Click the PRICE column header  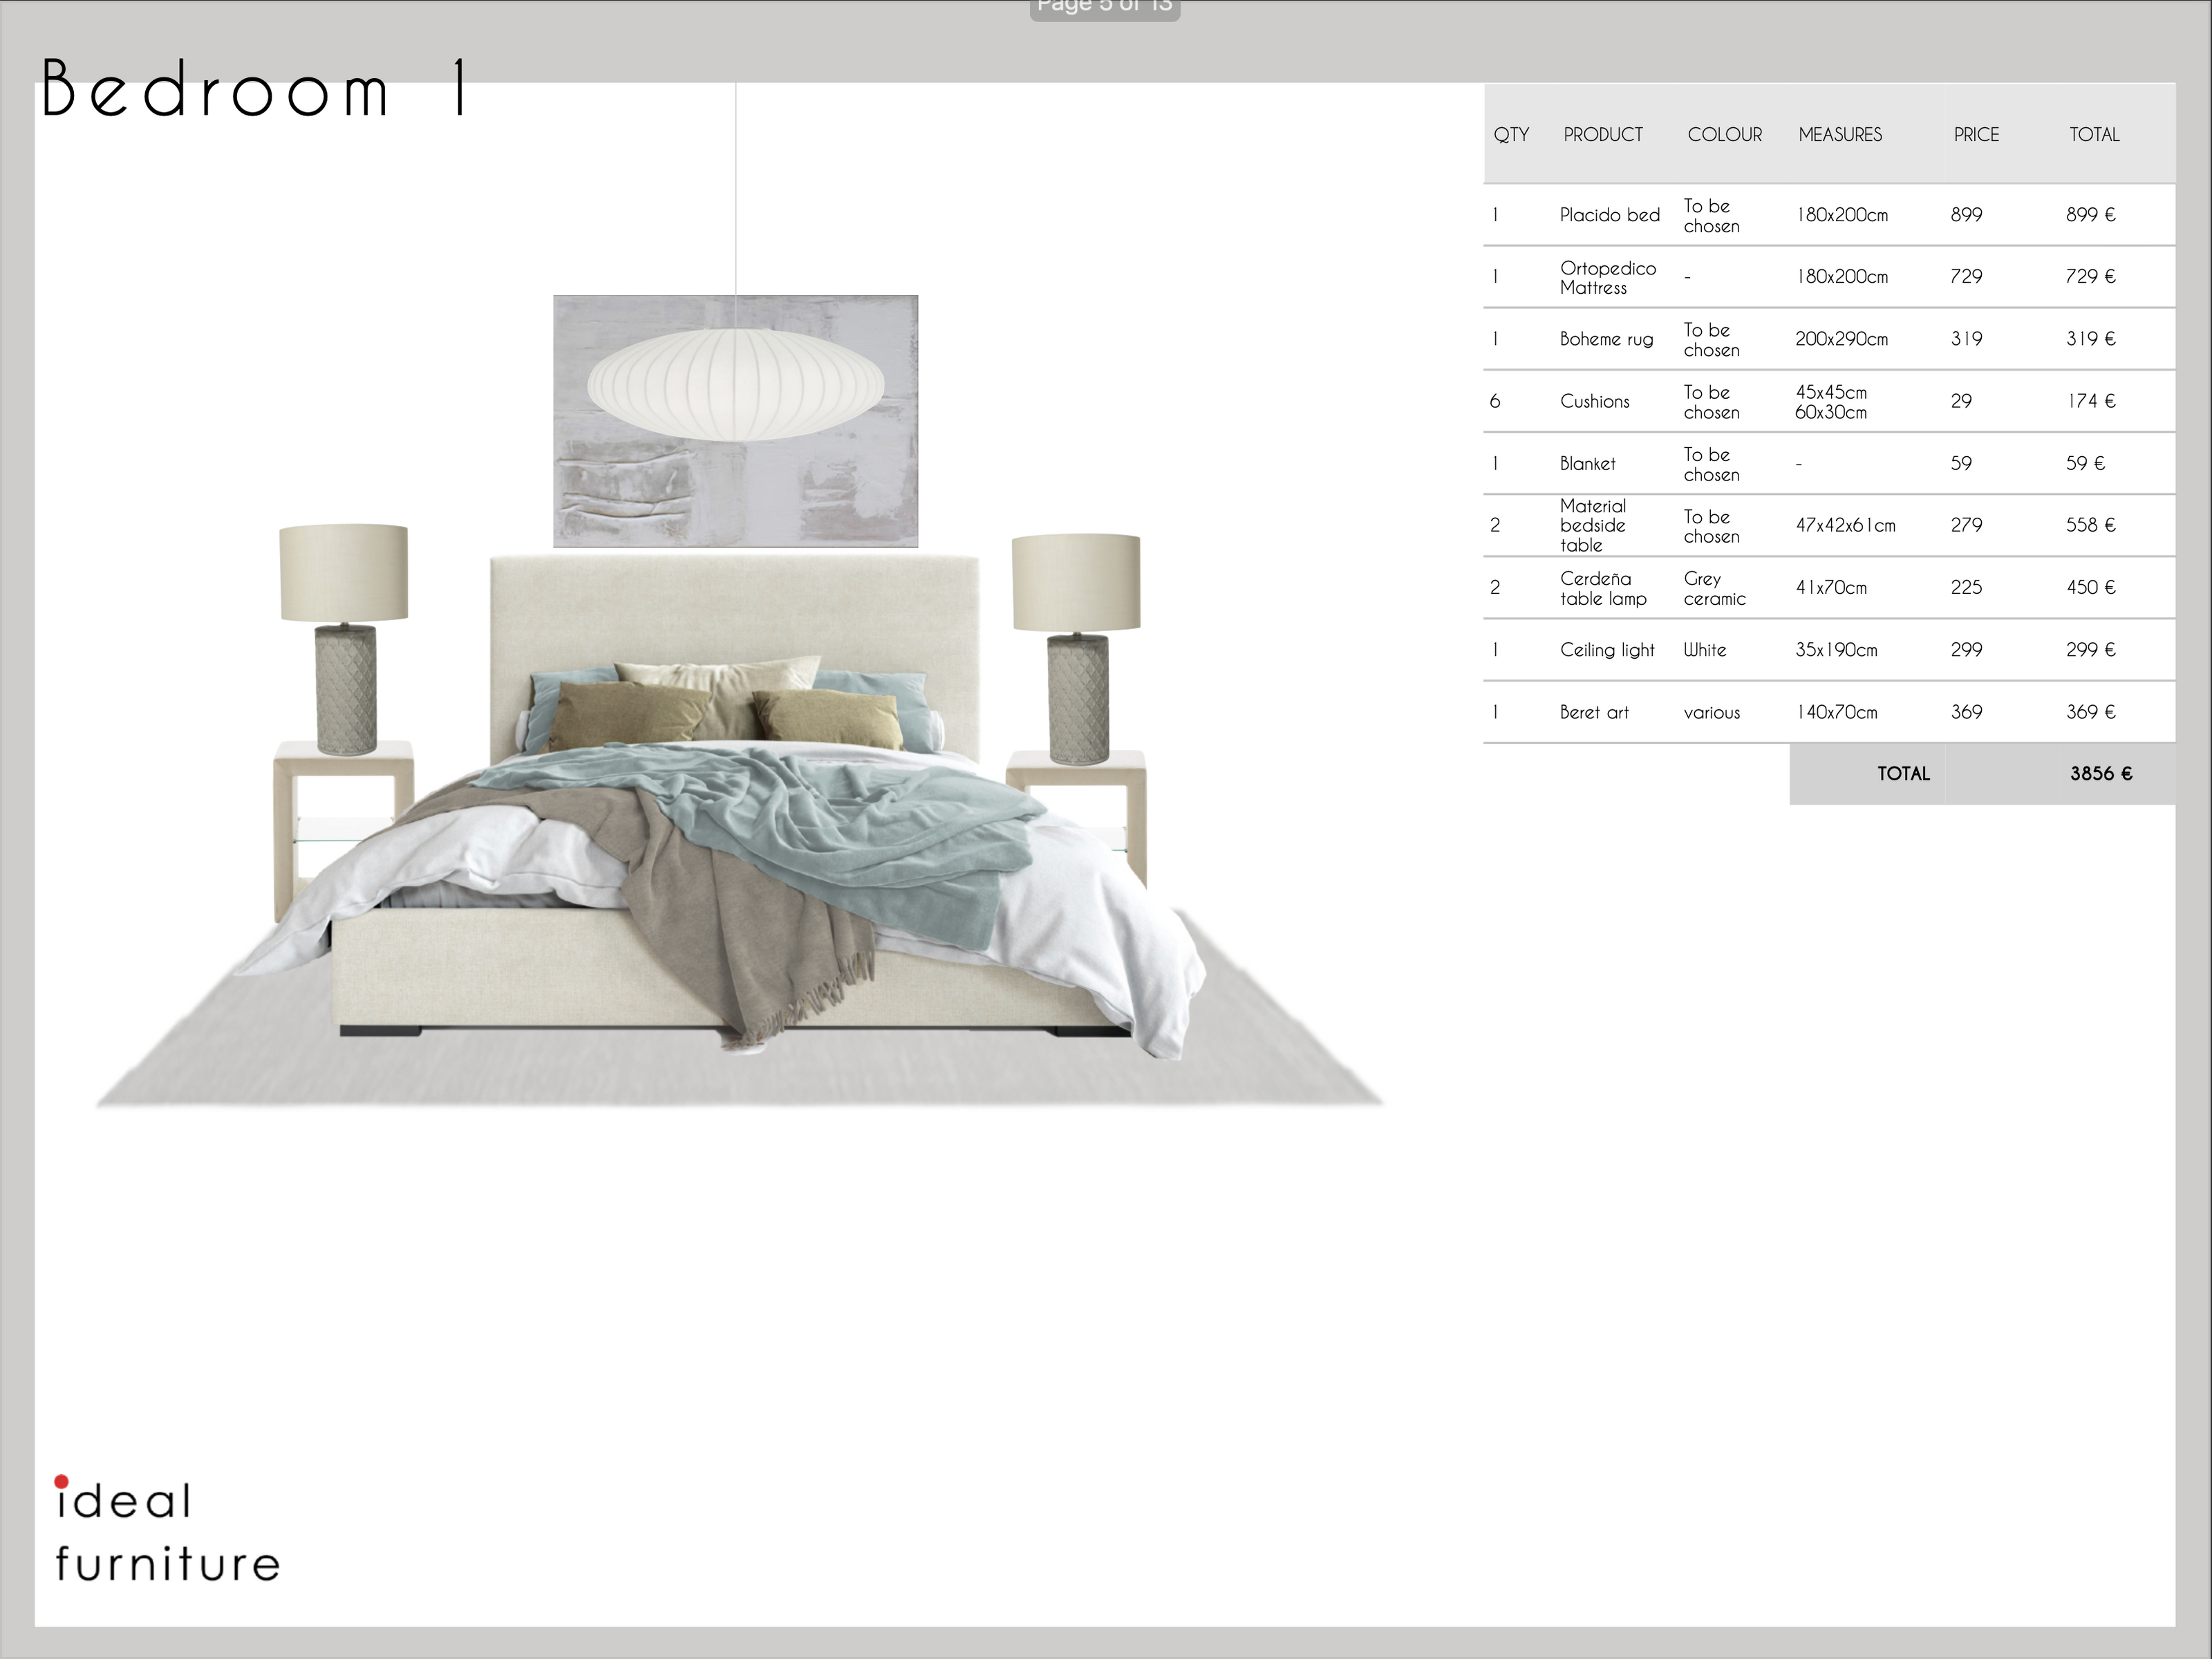point(1976,134)
